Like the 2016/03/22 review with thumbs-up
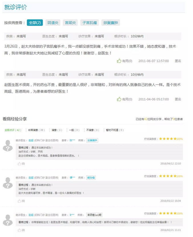The height and width of the screenshot is (237, 193). tap(19, 201)
